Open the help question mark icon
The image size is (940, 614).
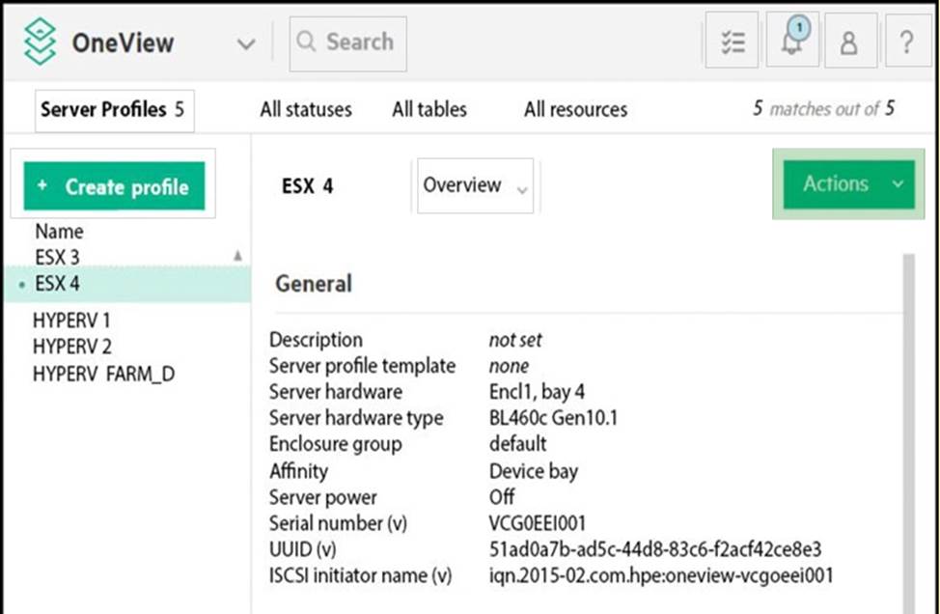click(x=907, y=42)
